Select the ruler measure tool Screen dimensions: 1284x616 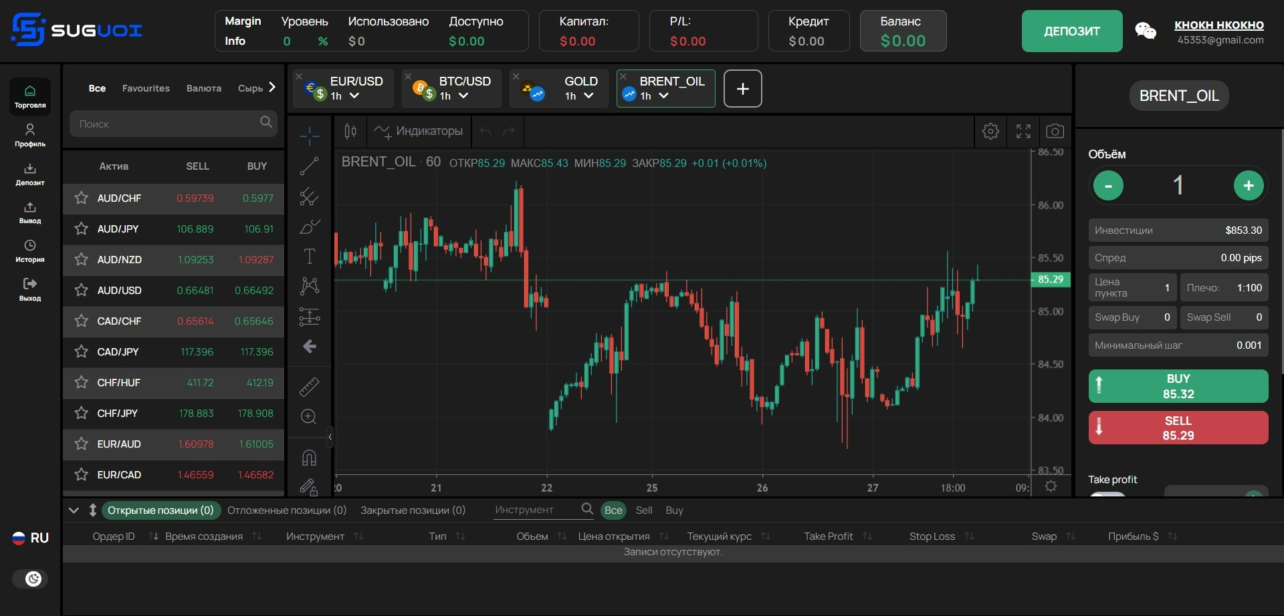[x=309, y=386]
